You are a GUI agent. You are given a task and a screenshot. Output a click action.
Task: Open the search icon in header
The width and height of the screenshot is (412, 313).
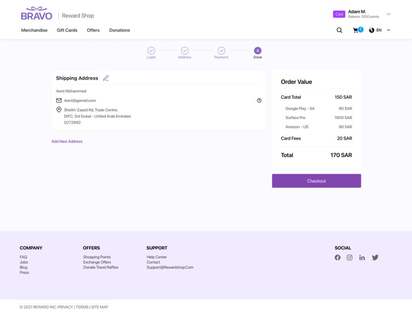[339, 30]
